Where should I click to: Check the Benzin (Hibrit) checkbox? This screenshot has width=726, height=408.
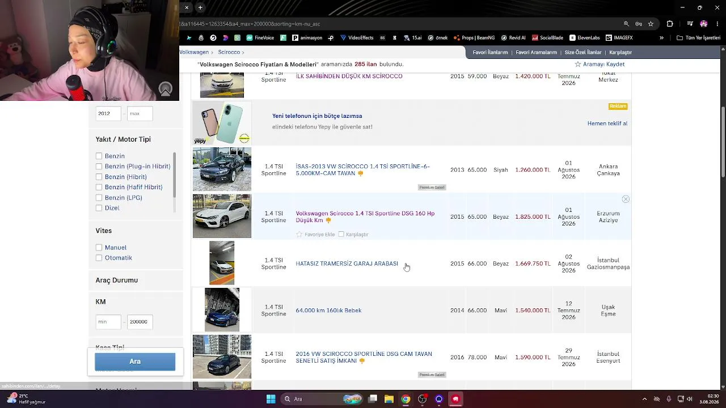pos(99,177)
